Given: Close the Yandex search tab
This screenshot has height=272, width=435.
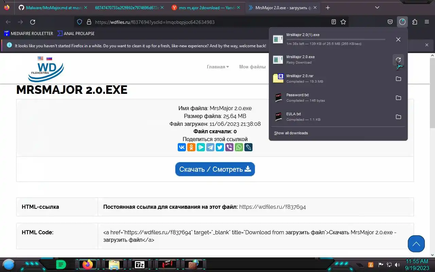Looking at the screenshot, I should pos(239,7).
